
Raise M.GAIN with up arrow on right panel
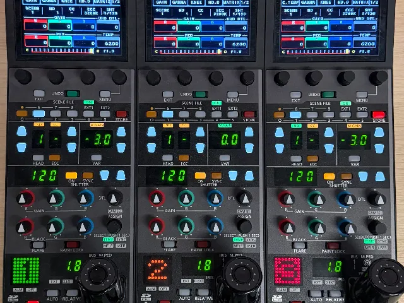(379, 132)
